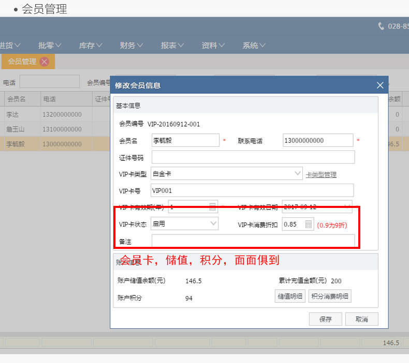Open the 进货 menu
The height and width of the screenshot is (363, 409).
tap(10, 45)
